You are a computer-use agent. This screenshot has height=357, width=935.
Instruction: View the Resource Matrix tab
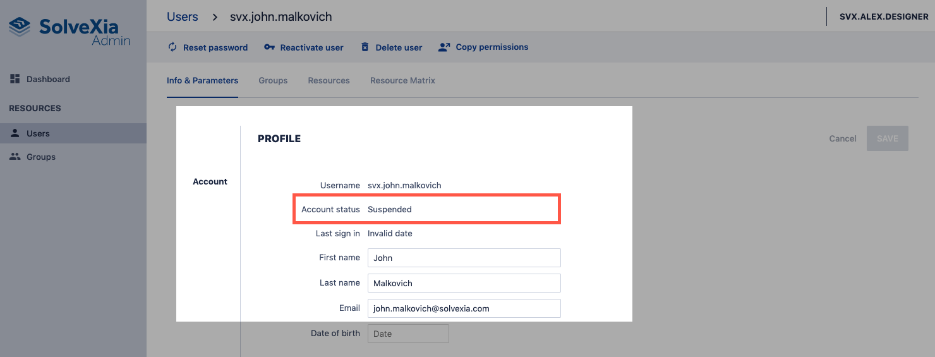coord(402,81)
